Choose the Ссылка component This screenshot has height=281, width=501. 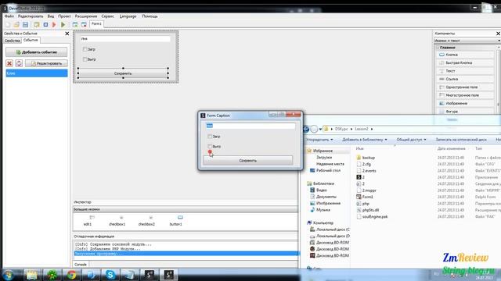point(465,79)
